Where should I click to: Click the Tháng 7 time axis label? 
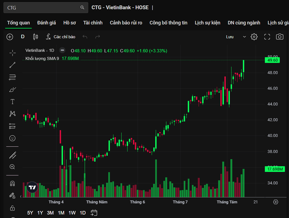[180, 202]
